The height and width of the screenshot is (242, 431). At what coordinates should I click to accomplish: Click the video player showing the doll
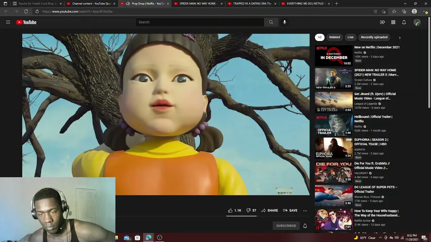pos(166,114)
